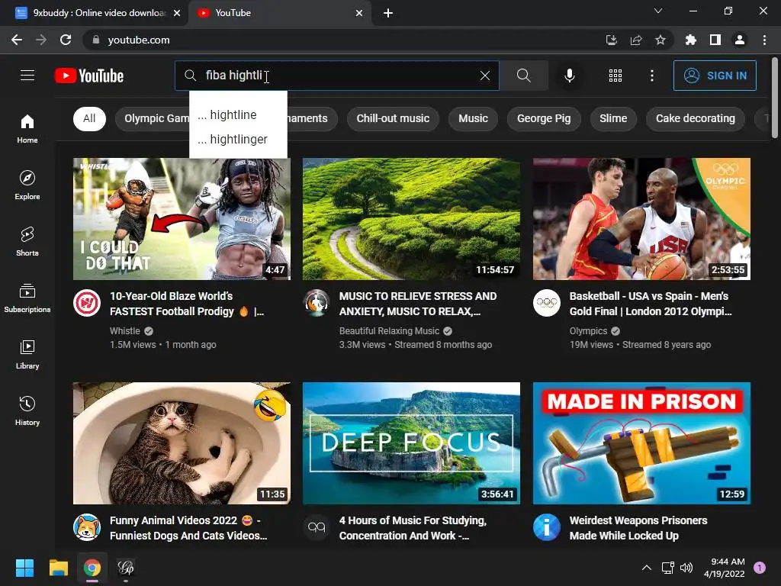Open USA vs Spain basketball thumbnail

tap(641, 219)
